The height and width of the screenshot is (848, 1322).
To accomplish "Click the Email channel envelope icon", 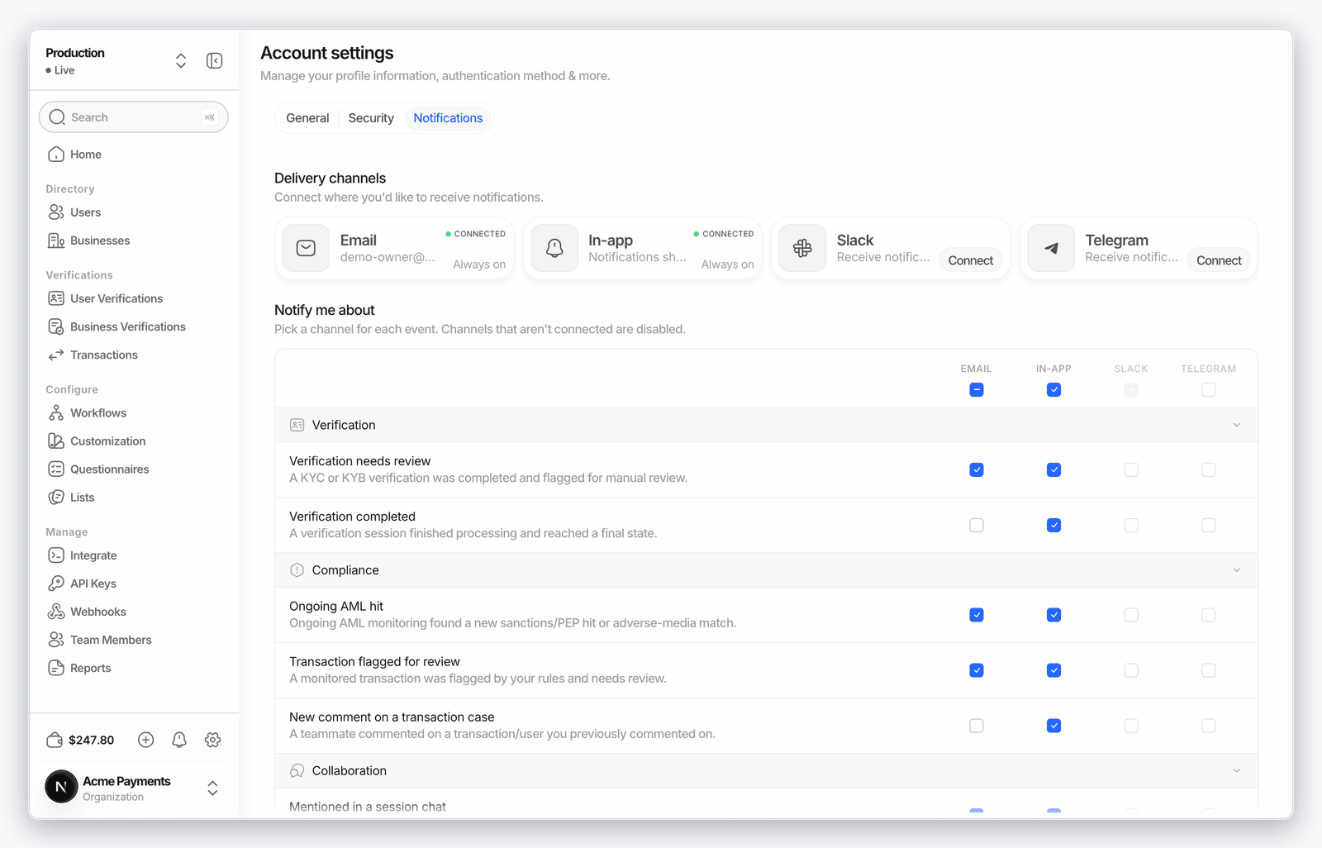I will click(x=306, y=248).
